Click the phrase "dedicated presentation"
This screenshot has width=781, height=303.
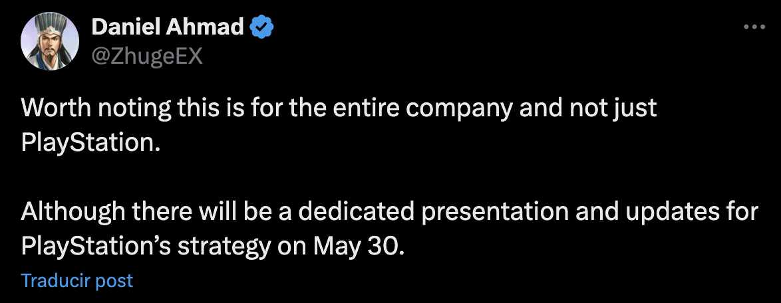(434, 212)
